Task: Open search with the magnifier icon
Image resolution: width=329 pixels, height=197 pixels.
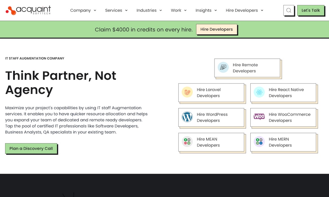Action: (289, 11)
